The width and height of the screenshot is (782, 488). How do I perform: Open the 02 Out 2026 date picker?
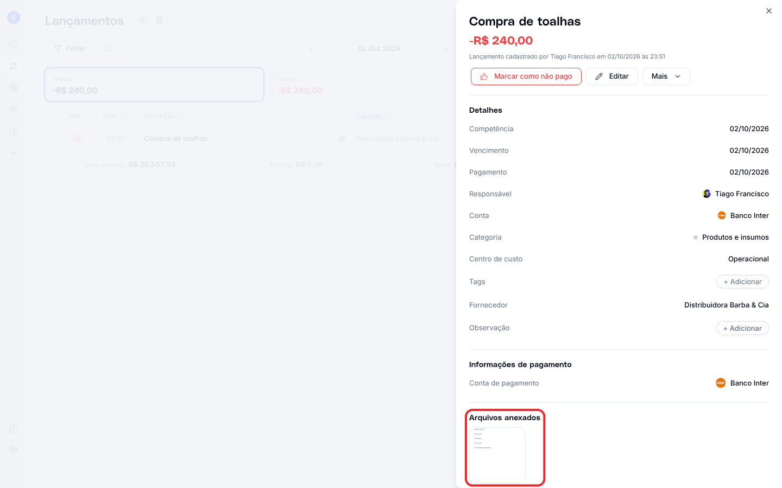[379, 49]
